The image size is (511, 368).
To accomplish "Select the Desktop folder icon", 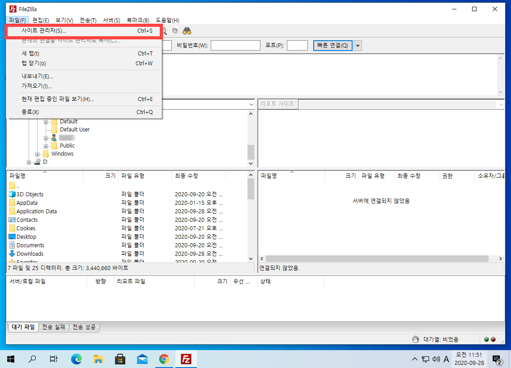I will click(12, 237).
